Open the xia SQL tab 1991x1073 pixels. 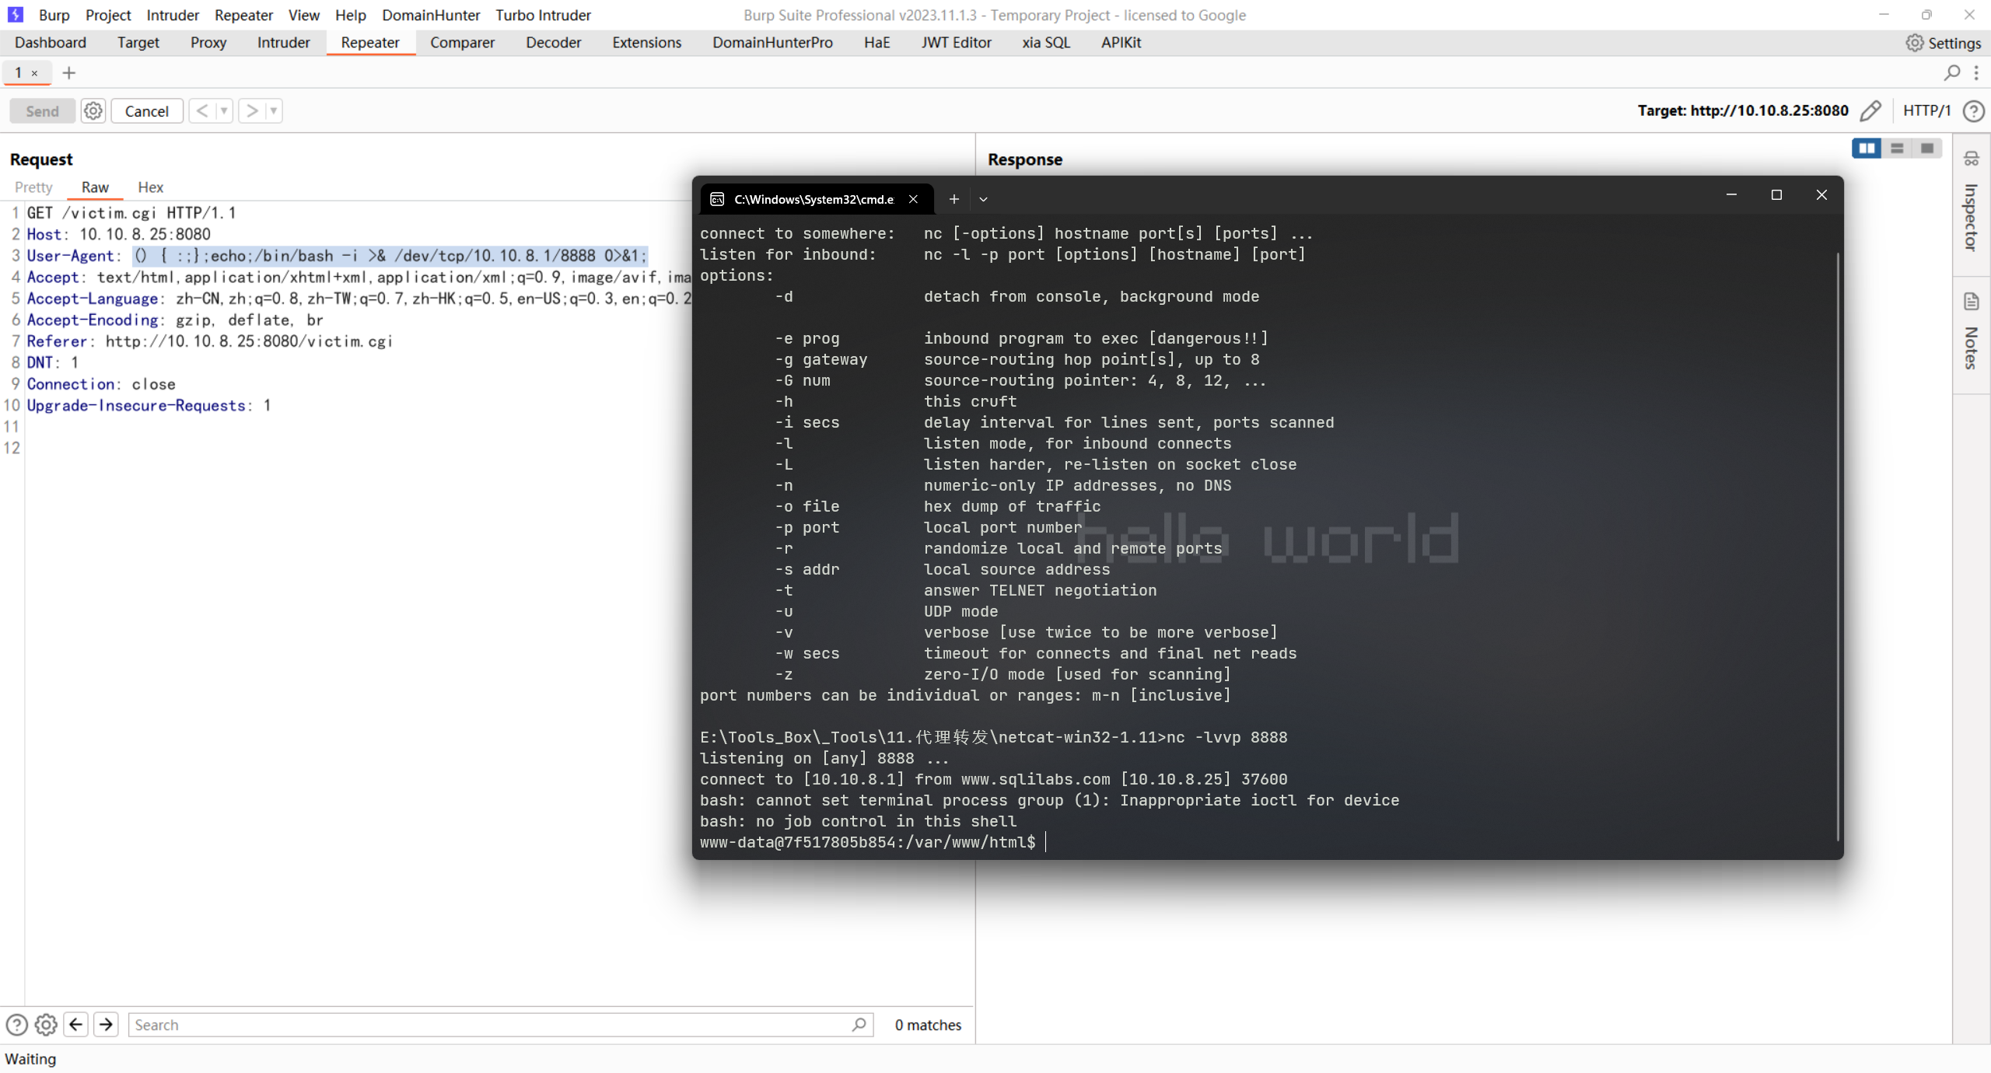tap(1046, 43)
